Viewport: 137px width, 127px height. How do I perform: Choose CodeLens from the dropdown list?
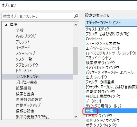111,38
